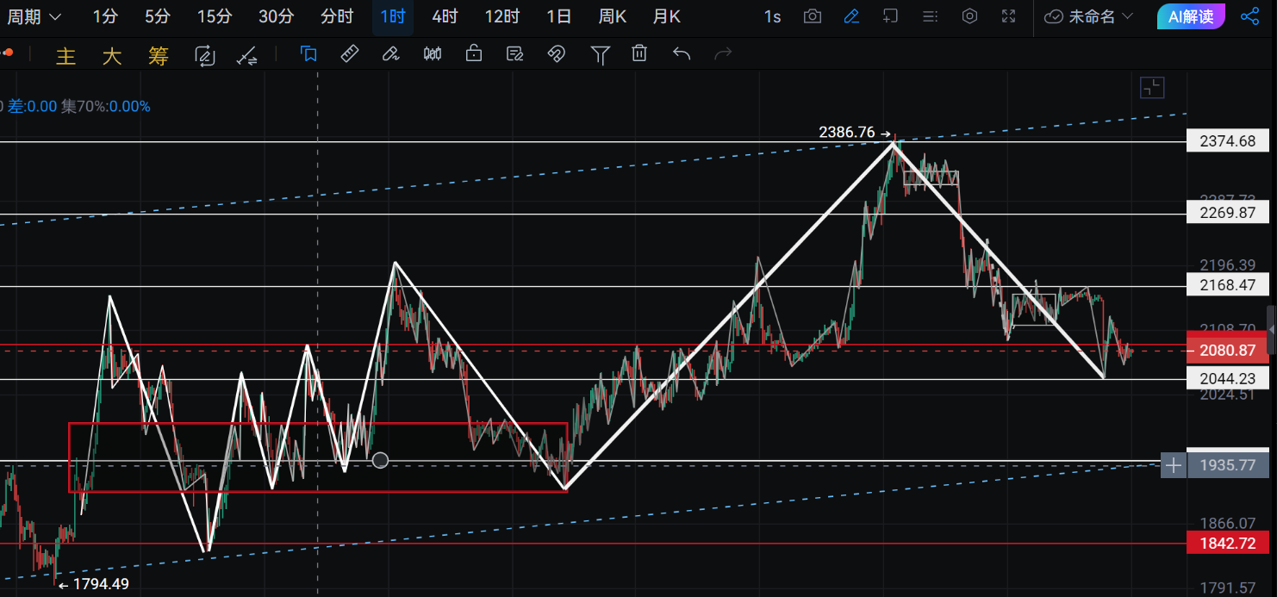Click the AI解读 button
Image resolution: width=1277 pixels, height=597 pixels.
(1191, 16)
